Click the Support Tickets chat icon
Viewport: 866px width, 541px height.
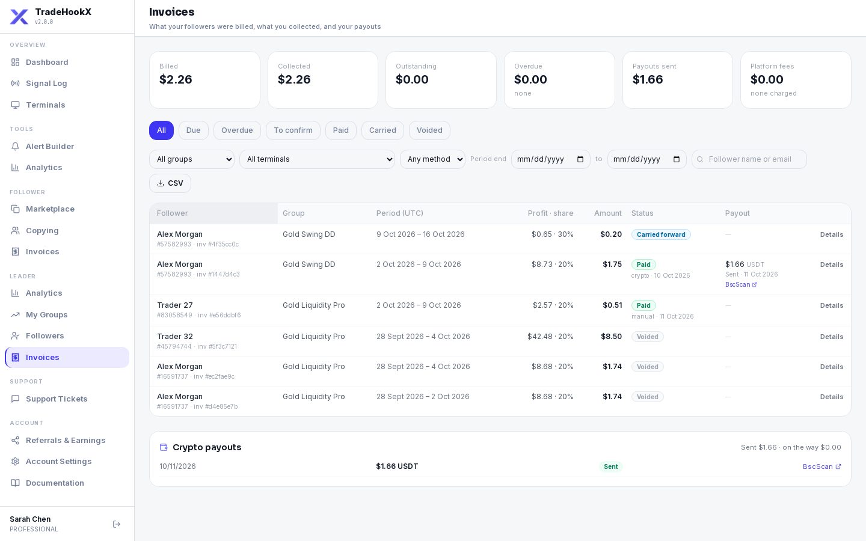(16, 399)
